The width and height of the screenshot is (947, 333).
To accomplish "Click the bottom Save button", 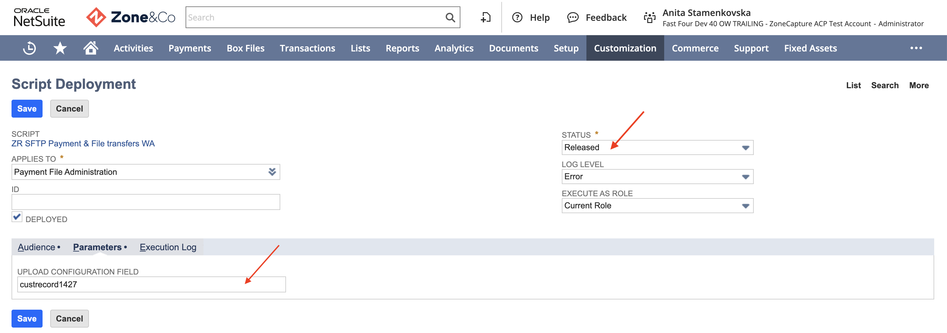I will (x=27, y=318).
